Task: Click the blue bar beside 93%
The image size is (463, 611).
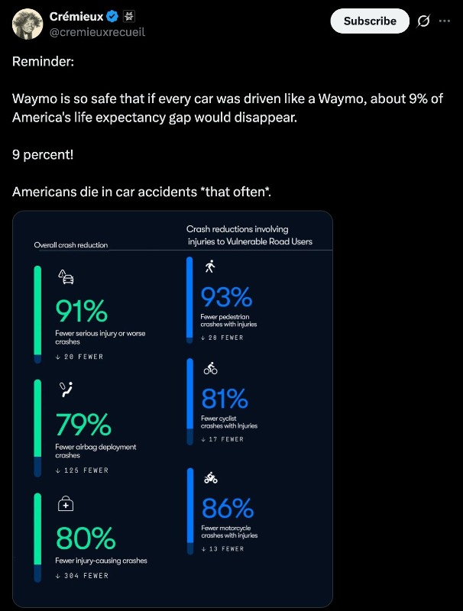Action: (189, 298)
